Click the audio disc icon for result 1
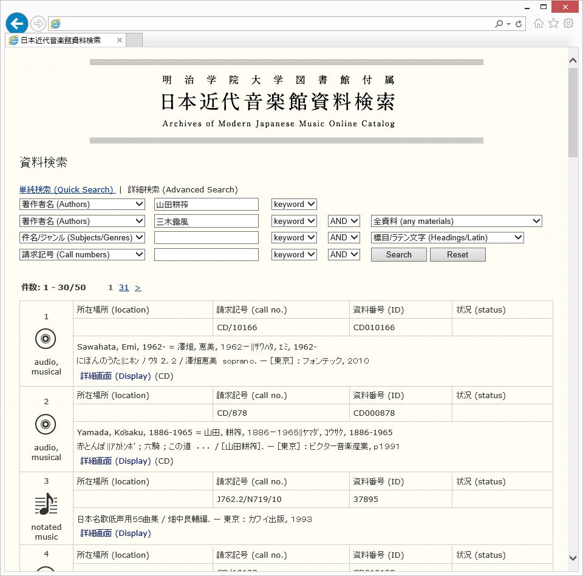The image size is (583, 576). pyautogui.click(x=46, y=339)
